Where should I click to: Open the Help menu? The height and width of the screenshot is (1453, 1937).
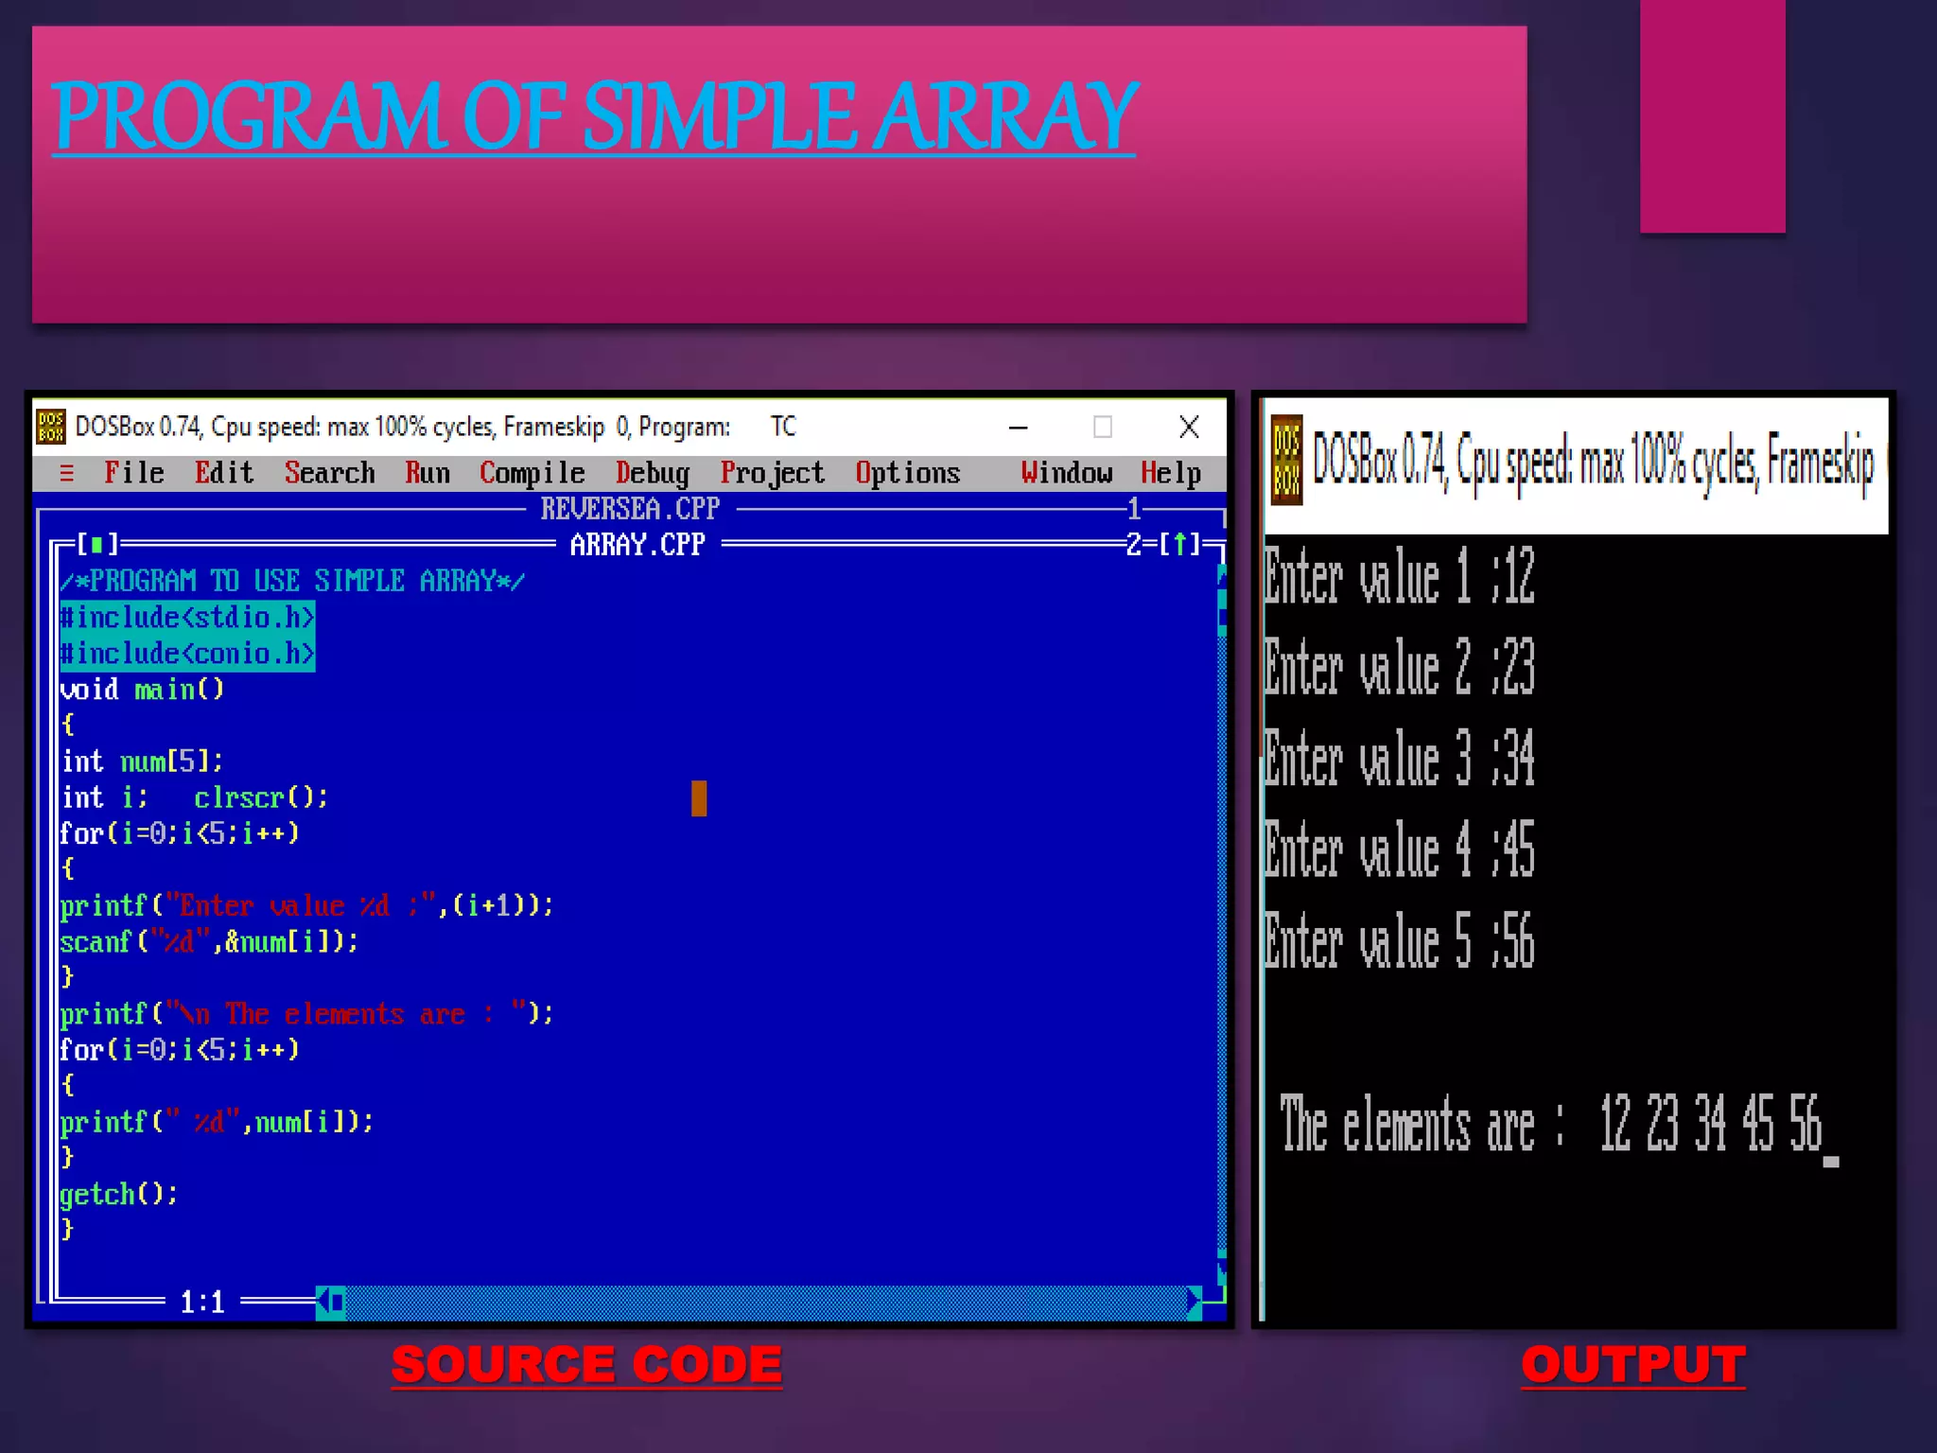point(1171,472)
